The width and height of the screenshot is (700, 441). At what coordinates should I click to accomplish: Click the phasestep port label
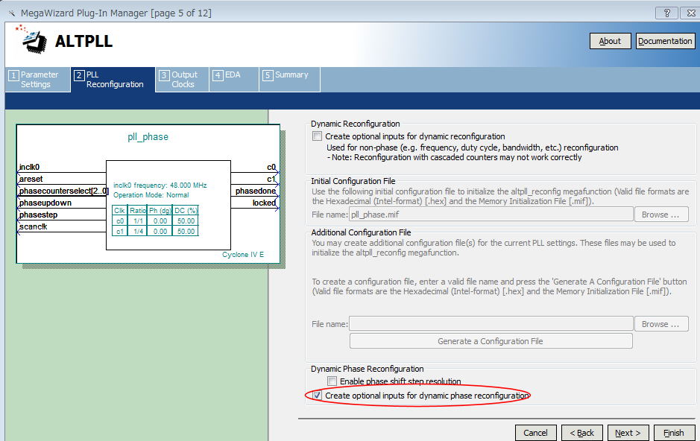coord(39,215)
